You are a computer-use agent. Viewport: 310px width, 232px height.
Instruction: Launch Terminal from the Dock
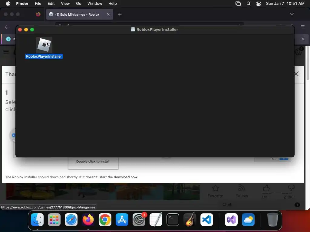(173, 220)
